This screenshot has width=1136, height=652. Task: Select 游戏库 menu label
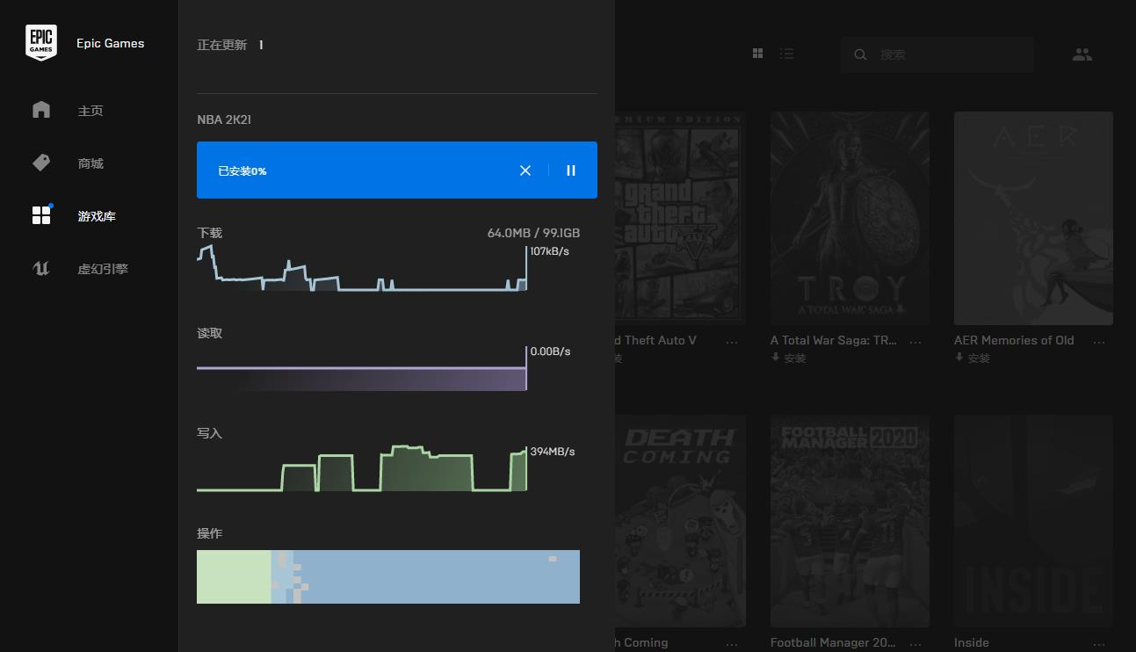97,216
